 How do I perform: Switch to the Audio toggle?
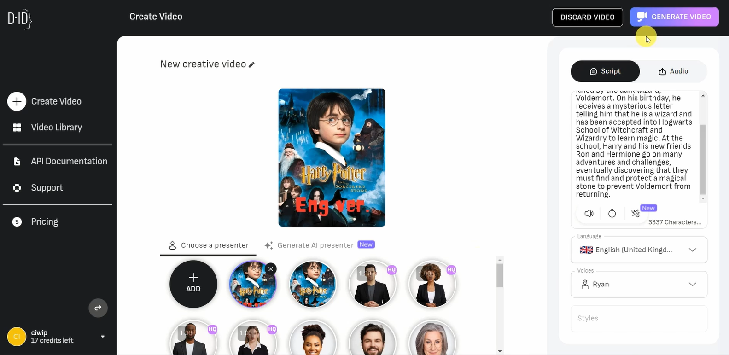[x=673, y=71]
